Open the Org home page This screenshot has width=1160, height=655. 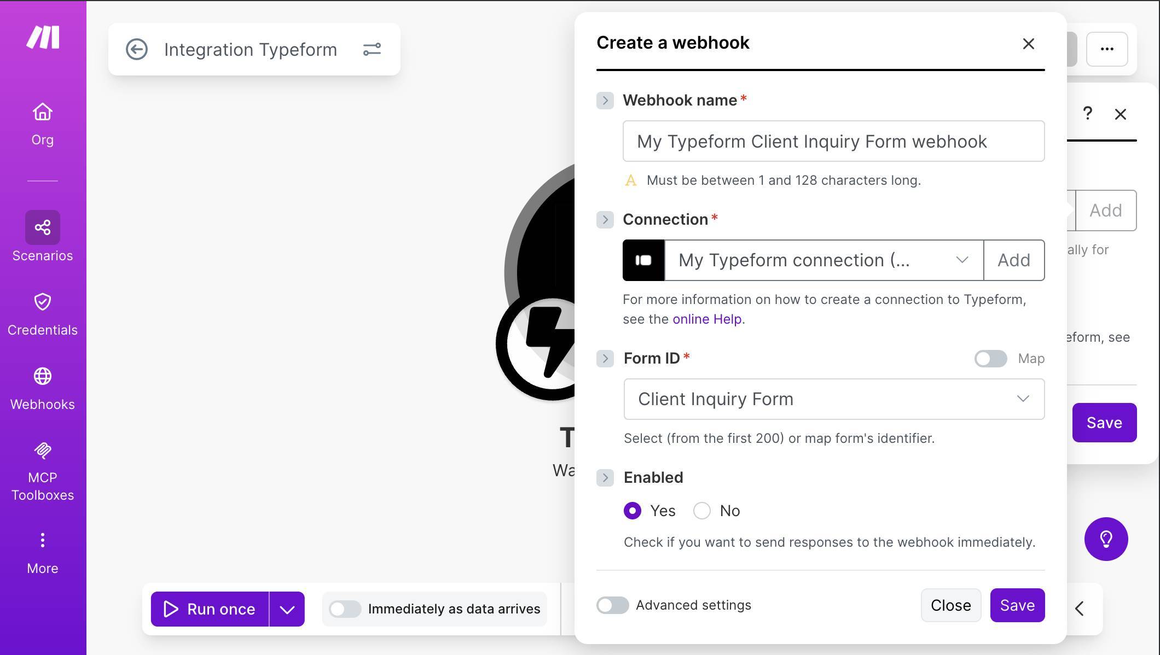[x=42, y=123]
